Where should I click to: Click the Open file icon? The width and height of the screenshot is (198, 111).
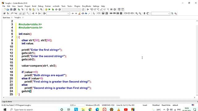point(8,10)
